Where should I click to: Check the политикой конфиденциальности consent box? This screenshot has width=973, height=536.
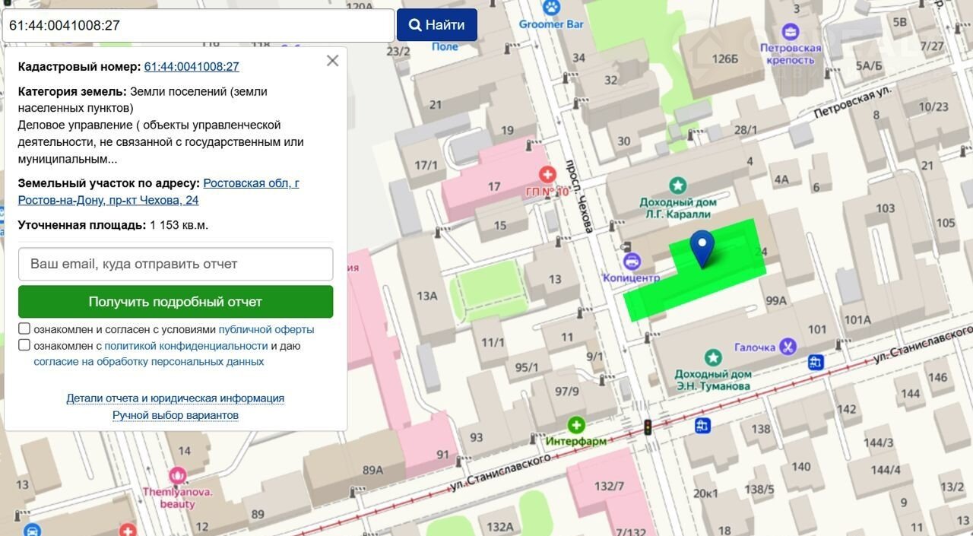24,345
